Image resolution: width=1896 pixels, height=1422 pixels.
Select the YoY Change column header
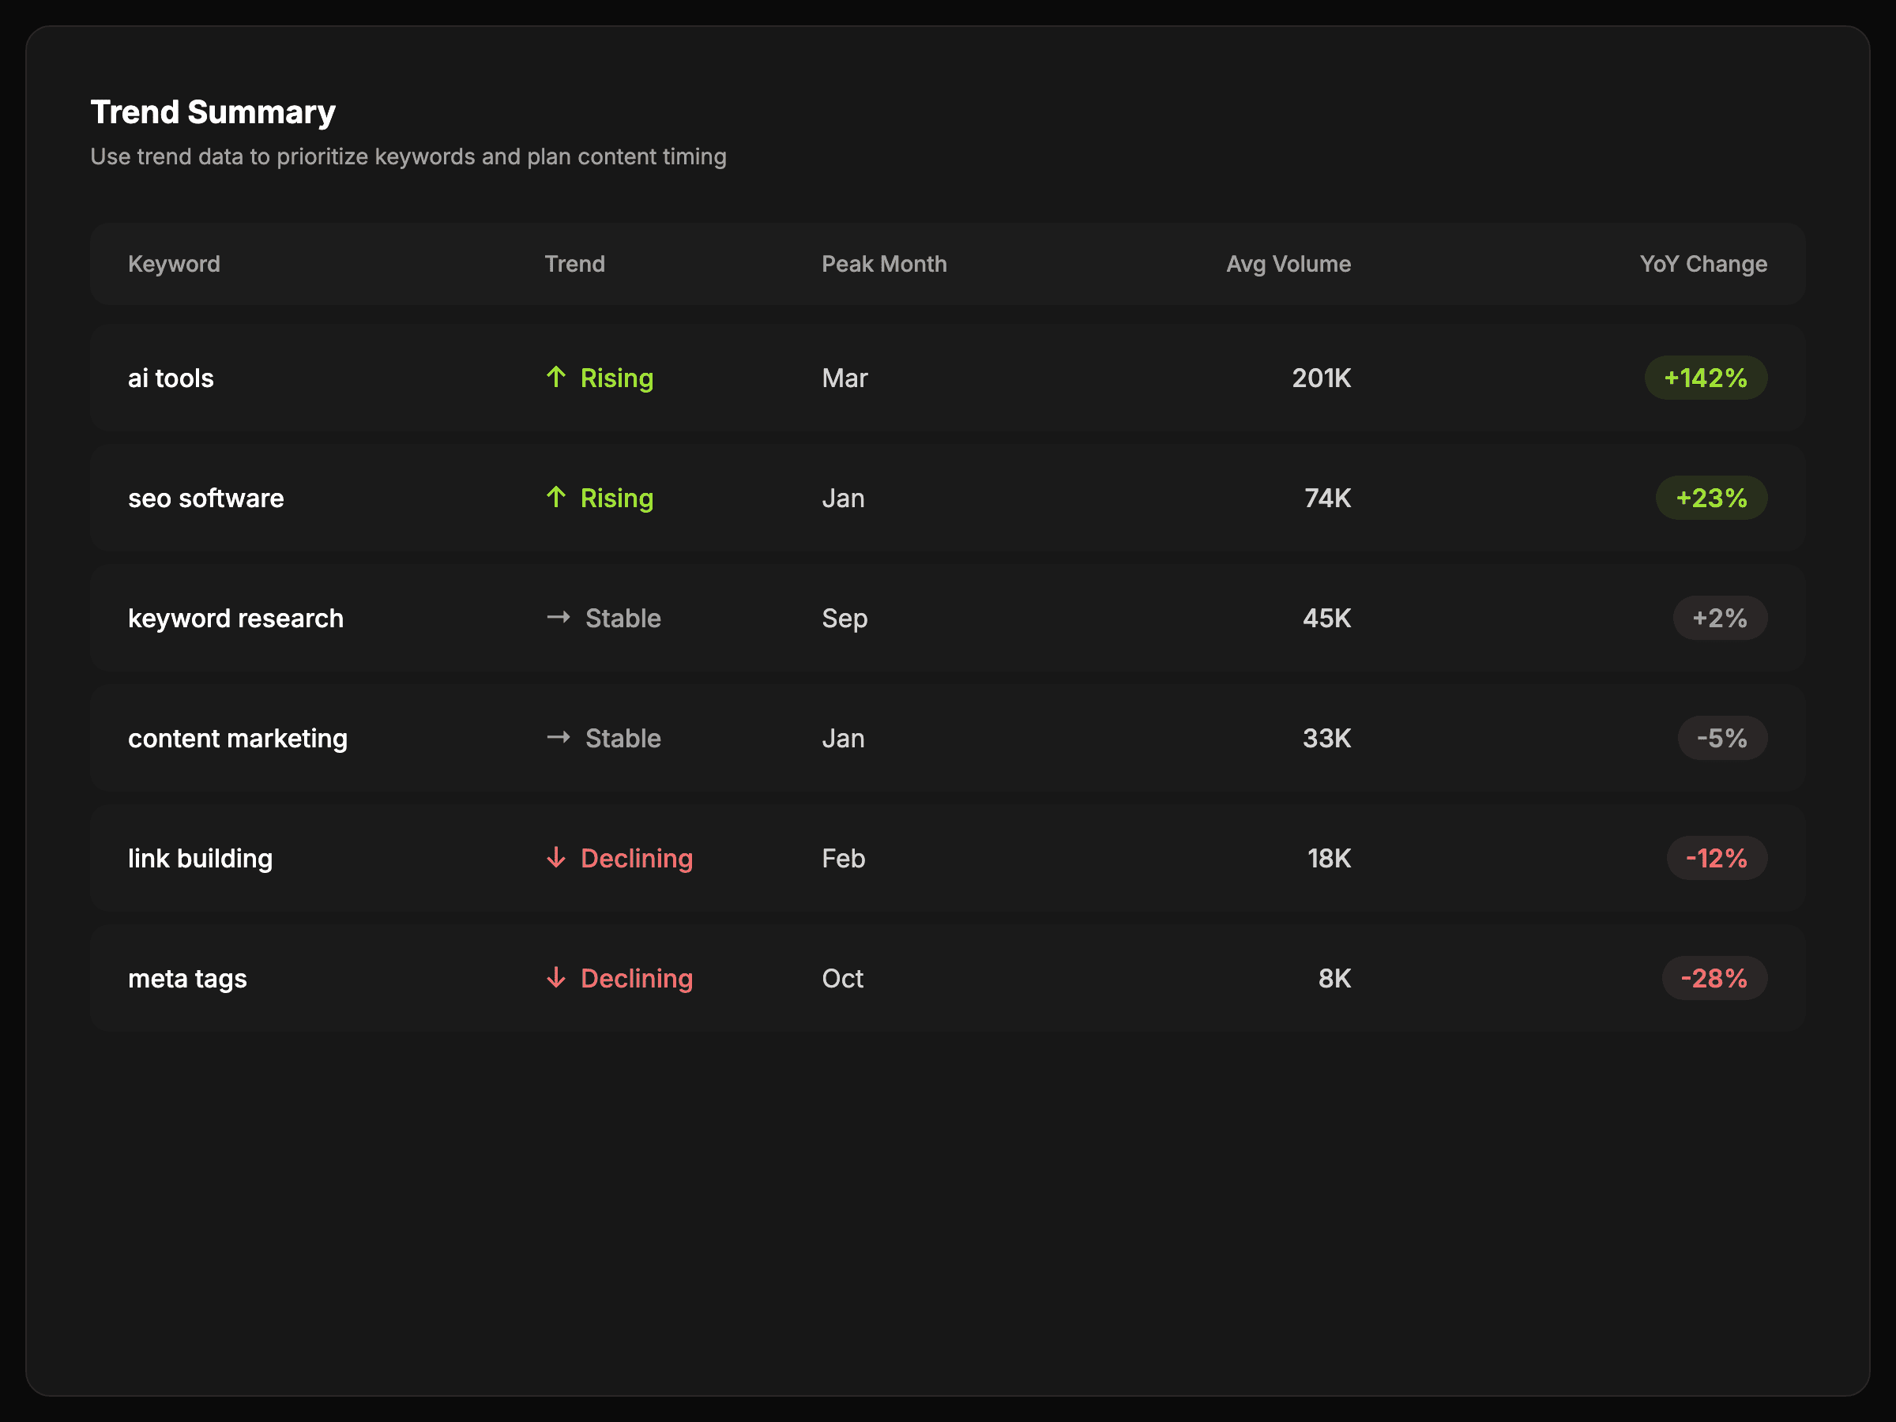pyautogui.click(x=1703, y=264)
